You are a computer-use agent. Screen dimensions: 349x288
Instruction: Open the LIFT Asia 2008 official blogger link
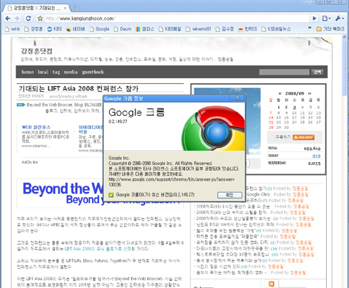(x=98, y=249)
